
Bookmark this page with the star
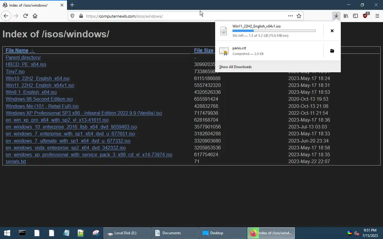(x=299, y=16)
